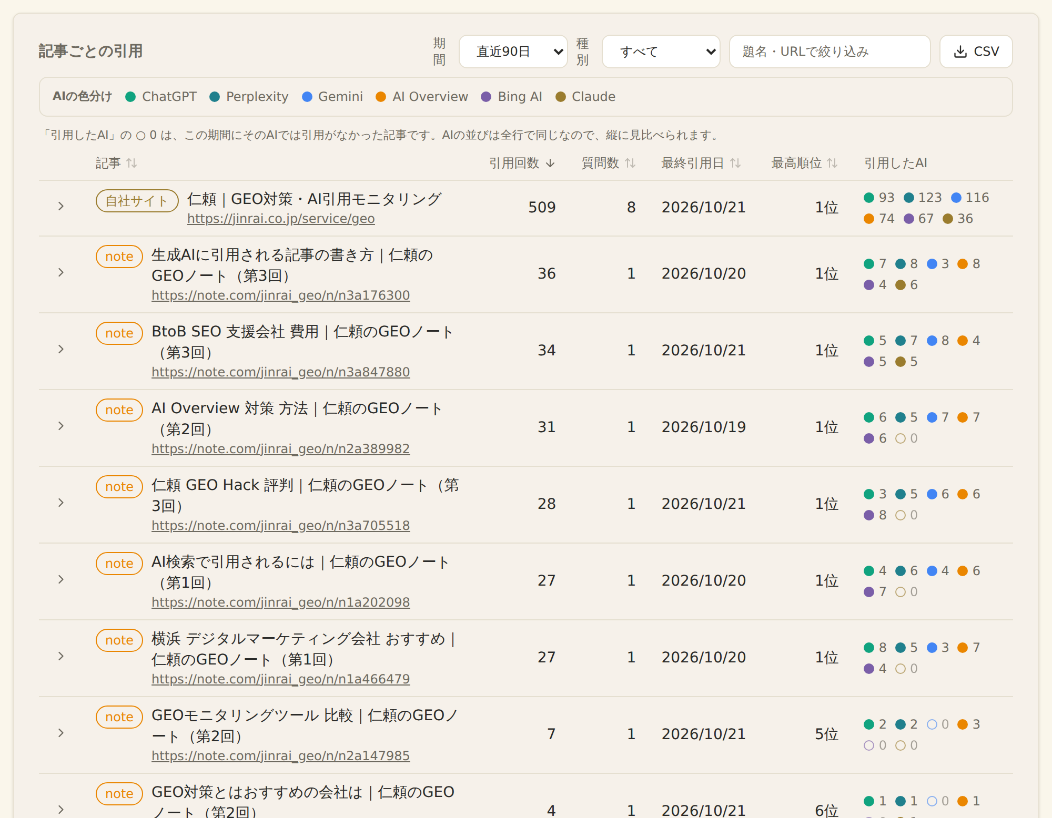
Task: Open note link n3a705518
Action: 280,526
